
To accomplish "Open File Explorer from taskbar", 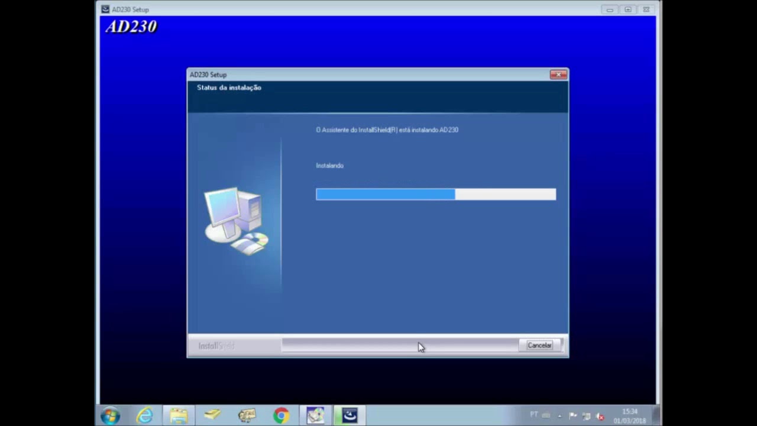I will click(x=179, y=415).
